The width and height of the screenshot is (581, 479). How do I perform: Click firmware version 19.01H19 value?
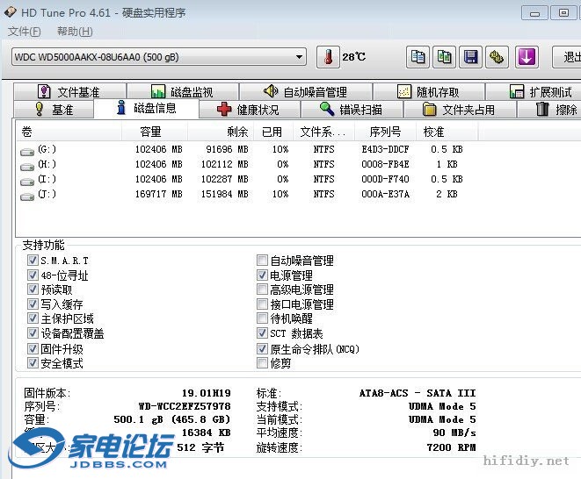point(207,393)
